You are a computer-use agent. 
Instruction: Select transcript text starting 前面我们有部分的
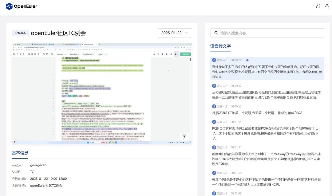coord(266,159)
